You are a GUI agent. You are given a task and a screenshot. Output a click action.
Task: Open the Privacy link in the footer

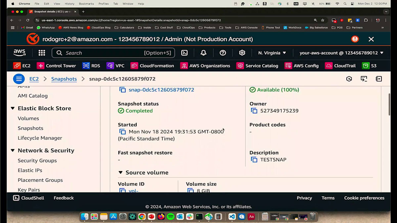(x=304, y=198)
